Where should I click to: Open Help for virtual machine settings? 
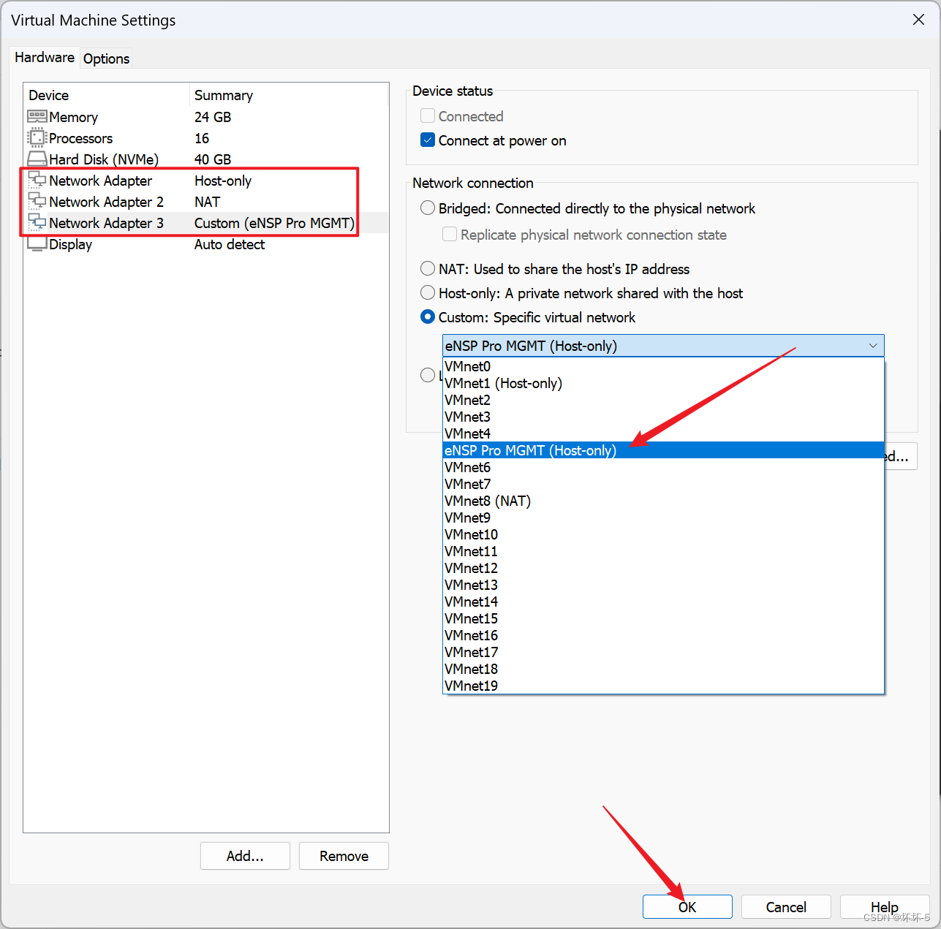pyautogui.click(x=884, y=906)
